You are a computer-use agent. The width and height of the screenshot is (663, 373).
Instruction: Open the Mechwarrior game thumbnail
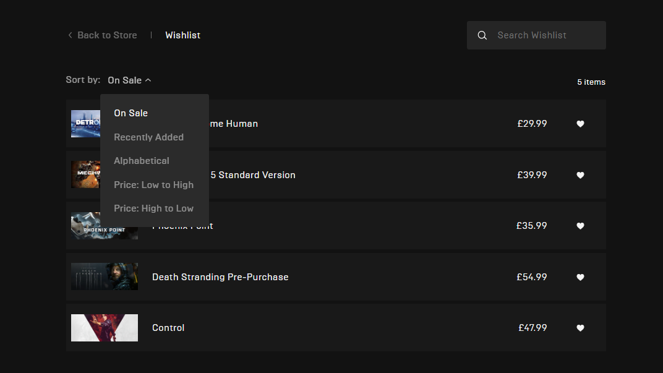pyautogui.click(x=86, y=174)
